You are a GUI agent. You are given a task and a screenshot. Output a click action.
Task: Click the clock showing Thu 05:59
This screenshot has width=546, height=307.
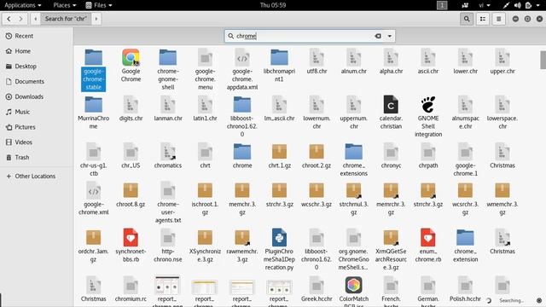pos(273,5)
